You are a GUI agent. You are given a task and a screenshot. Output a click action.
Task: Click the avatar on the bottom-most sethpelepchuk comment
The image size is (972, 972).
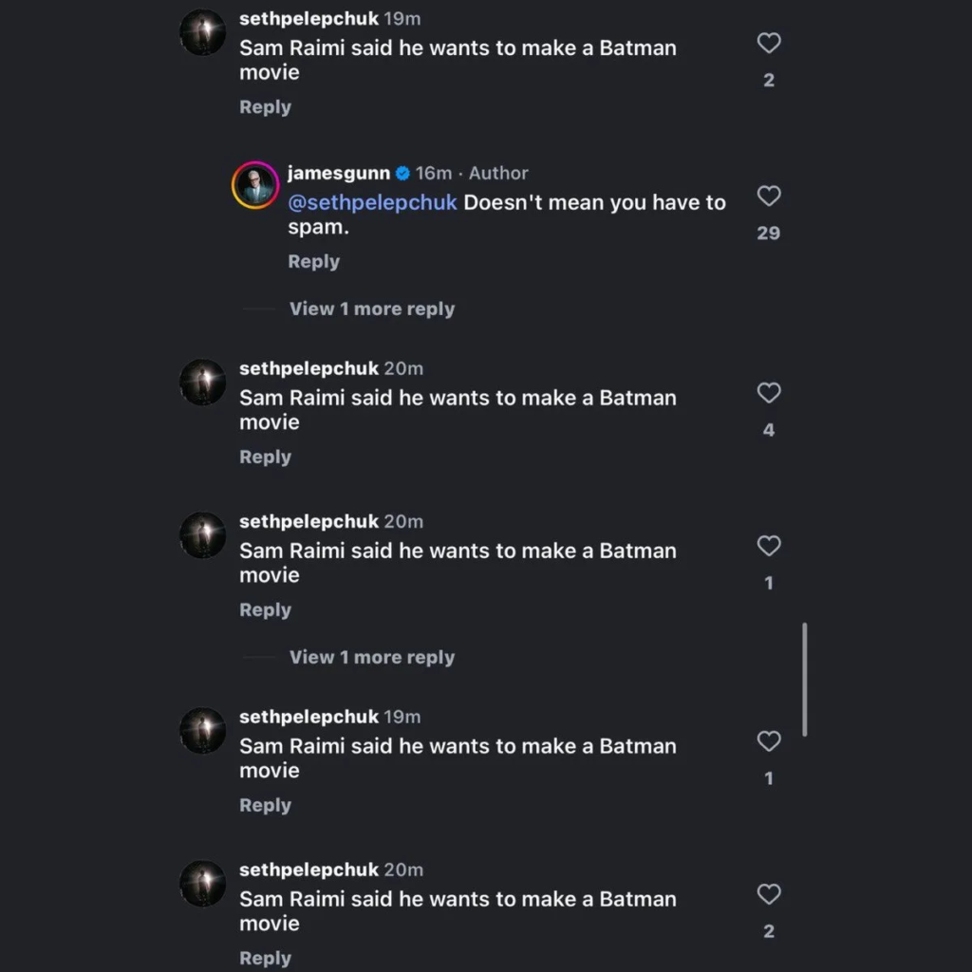(x=203, y=884)
